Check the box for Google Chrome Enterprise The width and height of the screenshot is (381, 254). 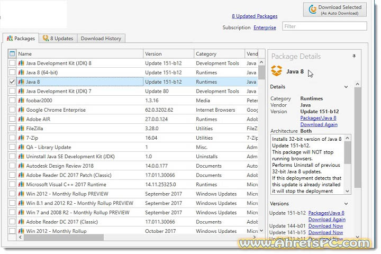point(12,110)
